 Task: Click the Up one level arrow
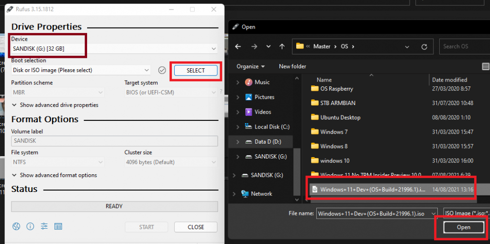click(282, 46)
